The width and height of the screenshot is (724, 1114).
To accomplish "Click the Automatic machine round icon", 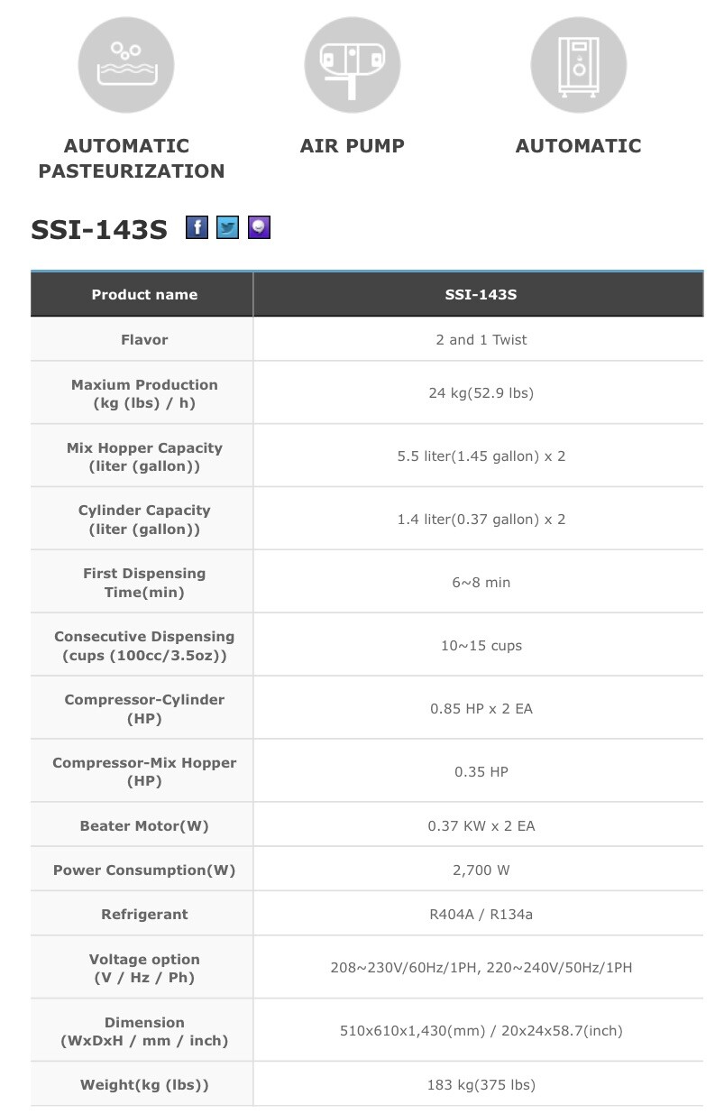I will [x=579, y=66].
